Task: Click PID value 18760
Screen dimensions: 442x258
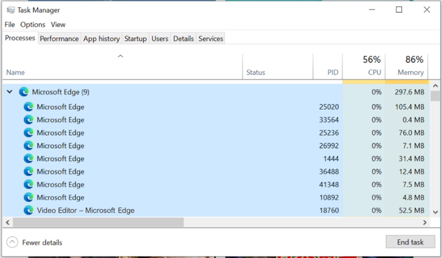Action: point(329,210)
